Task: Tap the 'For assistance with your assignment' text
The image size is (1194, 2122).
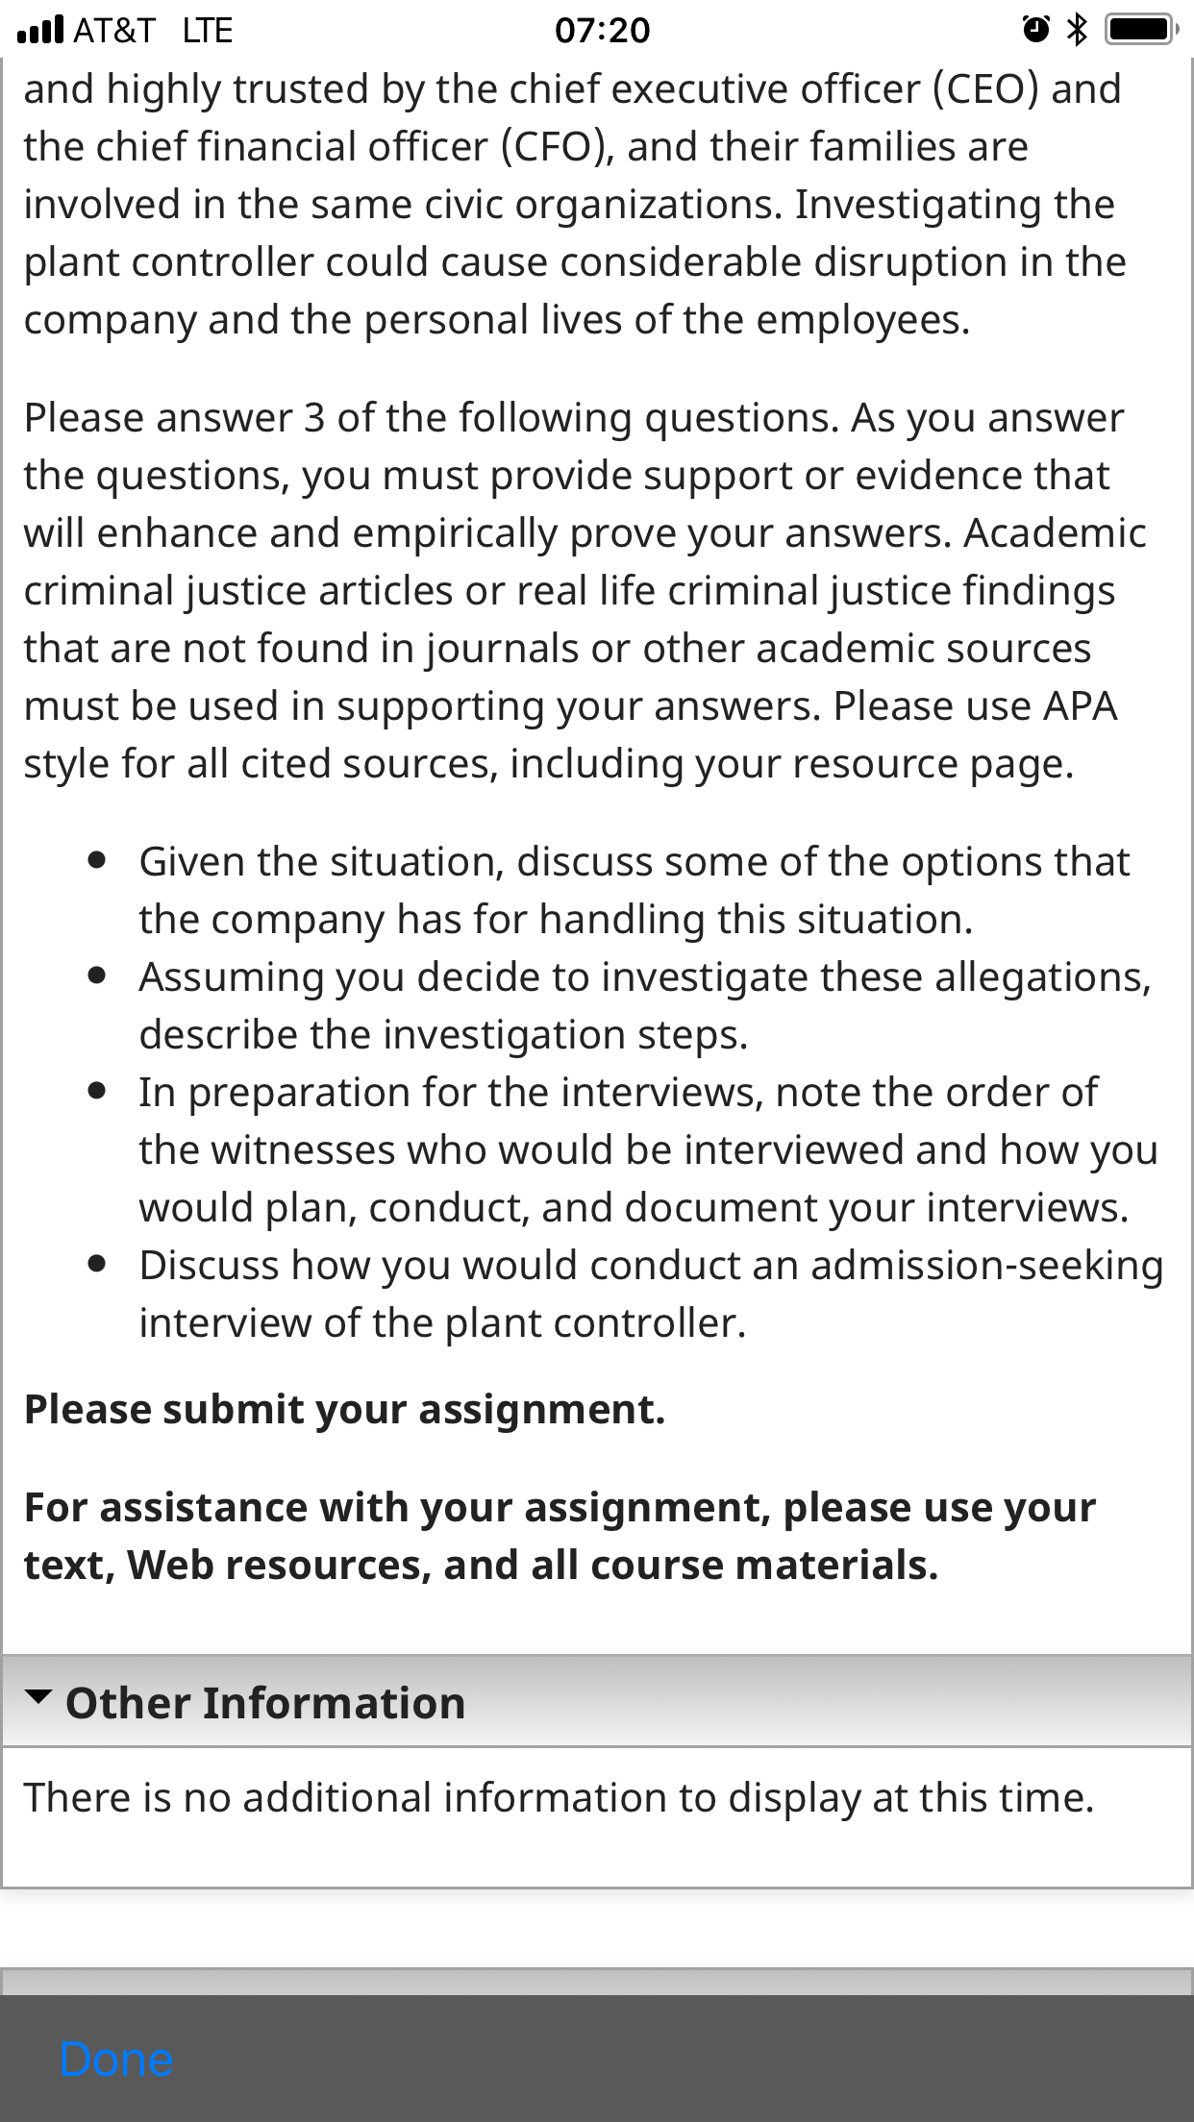Action: (x=560, y=1537)
